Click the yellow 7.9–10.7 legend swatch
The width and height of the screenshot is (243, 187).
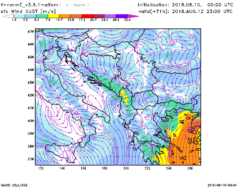coord(53,16)
